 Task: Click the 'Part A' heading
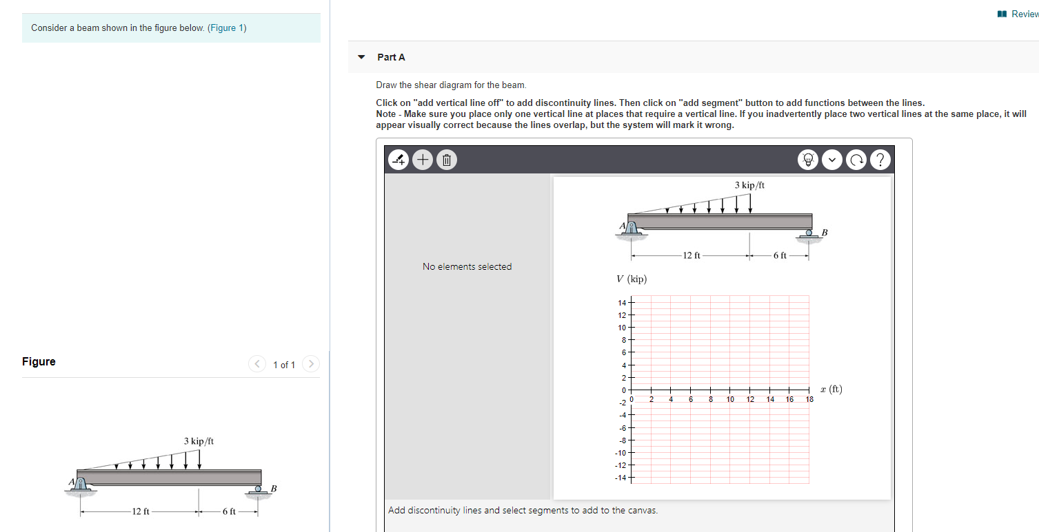click(x=391, y=57)
